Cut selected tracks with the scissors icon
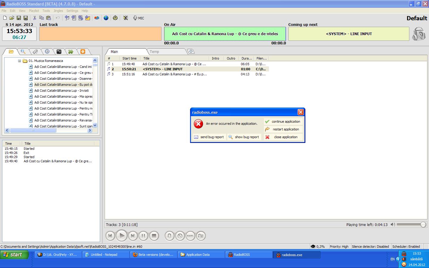This screenshot has width=429, height=268. [35, 18]
